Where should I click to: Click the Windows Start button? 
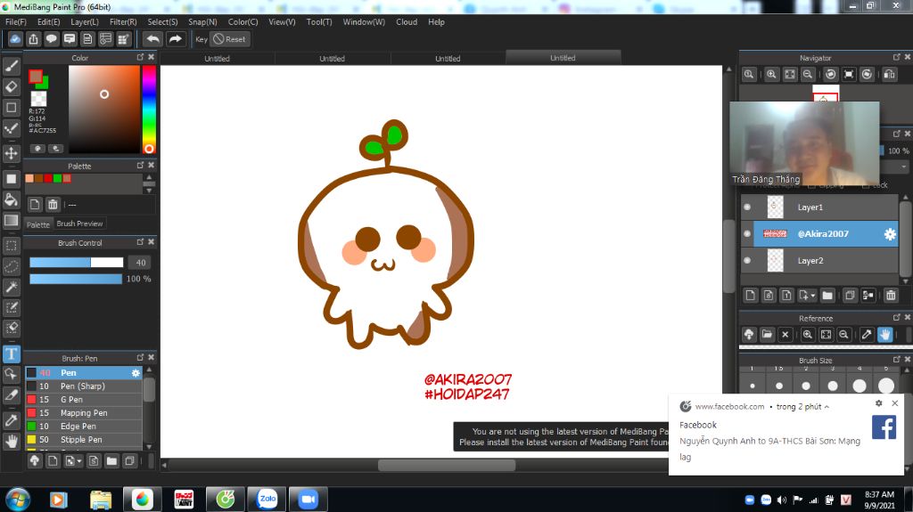pyautogui.click(x=18, y=500)
